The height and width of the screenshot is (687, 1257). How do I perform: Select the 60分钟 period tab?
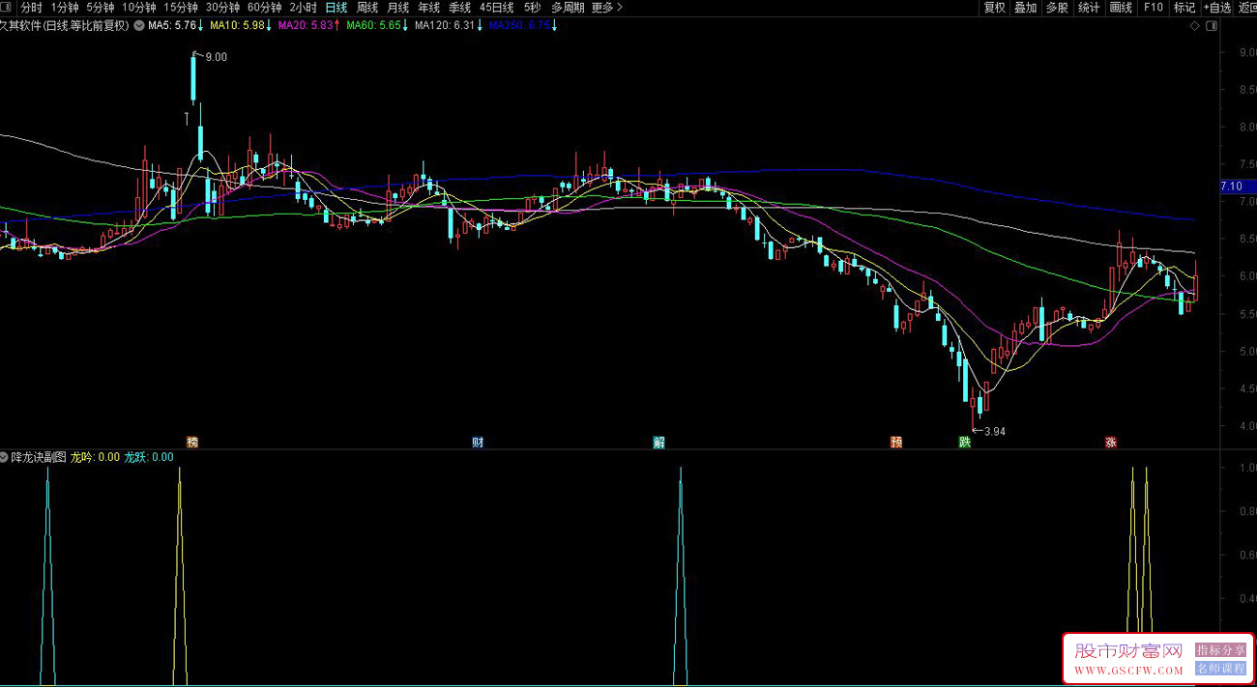coord(265,7)
